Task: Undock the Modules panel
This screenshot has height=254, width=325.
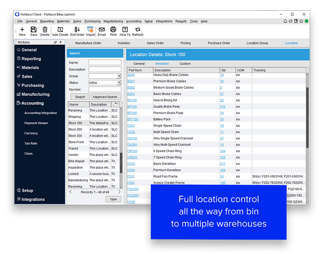Action: [55, 42]
